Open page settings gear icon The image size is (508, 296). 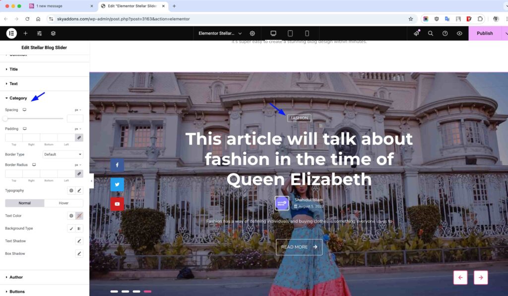[253, 33]
